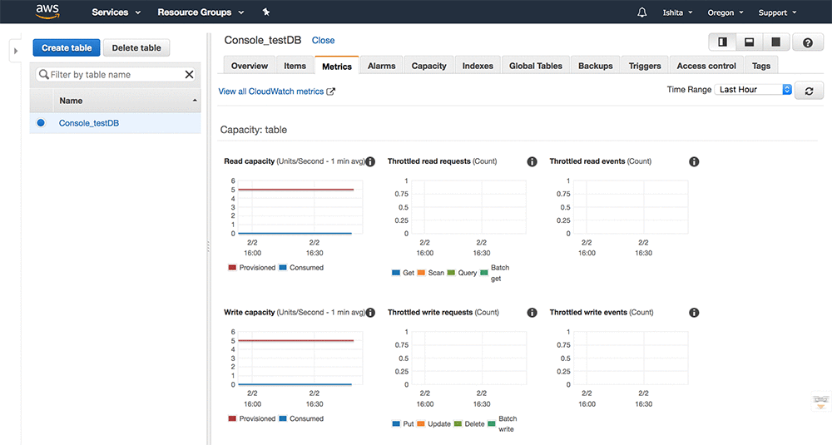Open the Backups tab
This screenshot has height=445, width=832.
click(595, 66)
